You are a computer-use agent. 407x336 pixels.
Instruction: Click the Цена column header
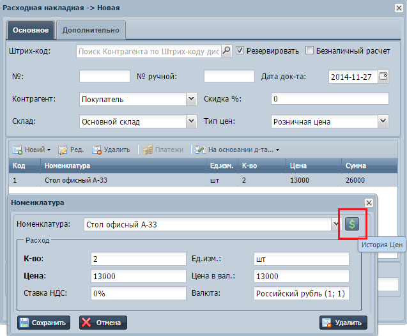click(314, 165)
